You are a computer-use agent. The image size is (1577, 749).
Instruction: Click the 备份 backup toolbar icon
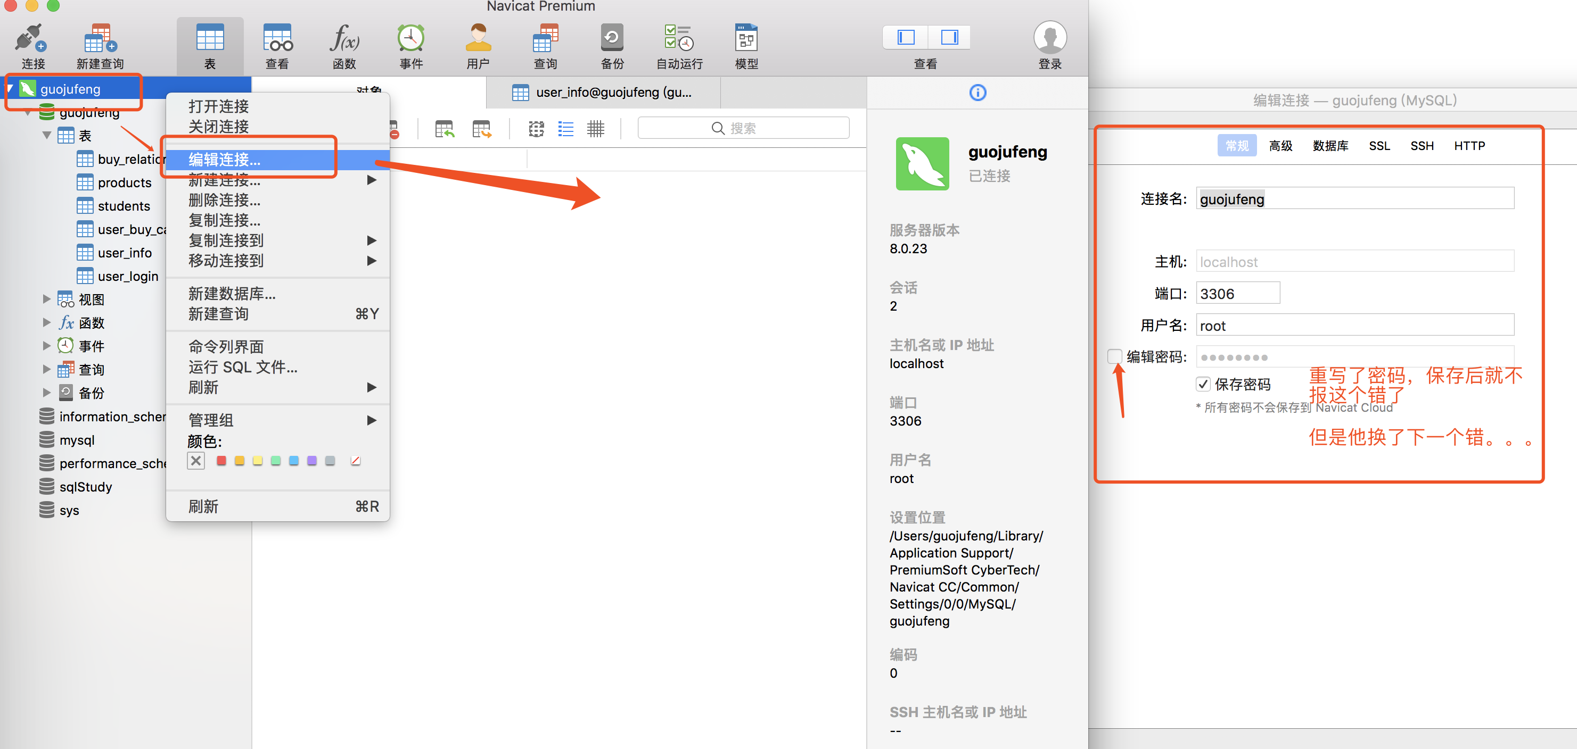tap(612, 38)
